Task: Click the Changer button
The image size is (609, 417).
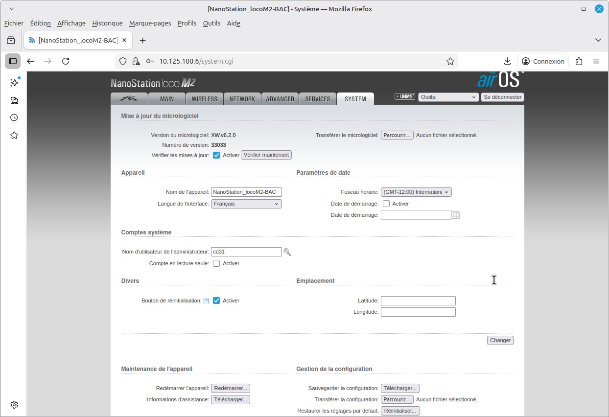Action: [x=500, y=340]
